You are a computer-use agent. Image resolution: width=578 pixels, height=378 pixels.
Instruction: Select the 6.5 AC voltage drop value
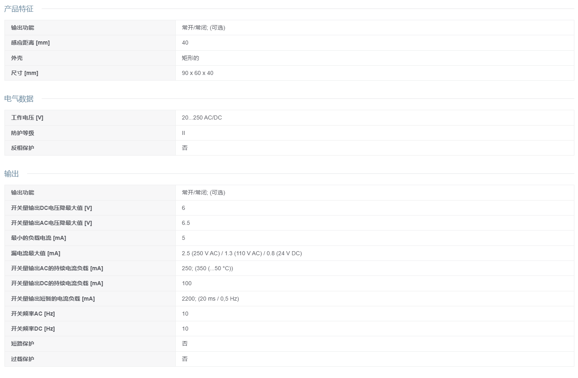[186, 223]
